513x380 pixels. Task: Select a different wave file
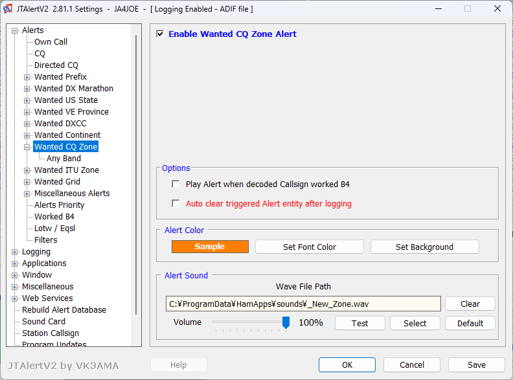tap(415, 324)
